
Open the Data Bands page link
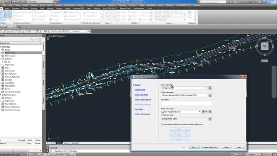(x=139, y=109)
